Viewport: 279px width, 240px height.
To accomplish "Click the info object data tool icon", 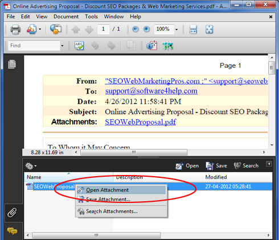I will click(x=151, y=46).
